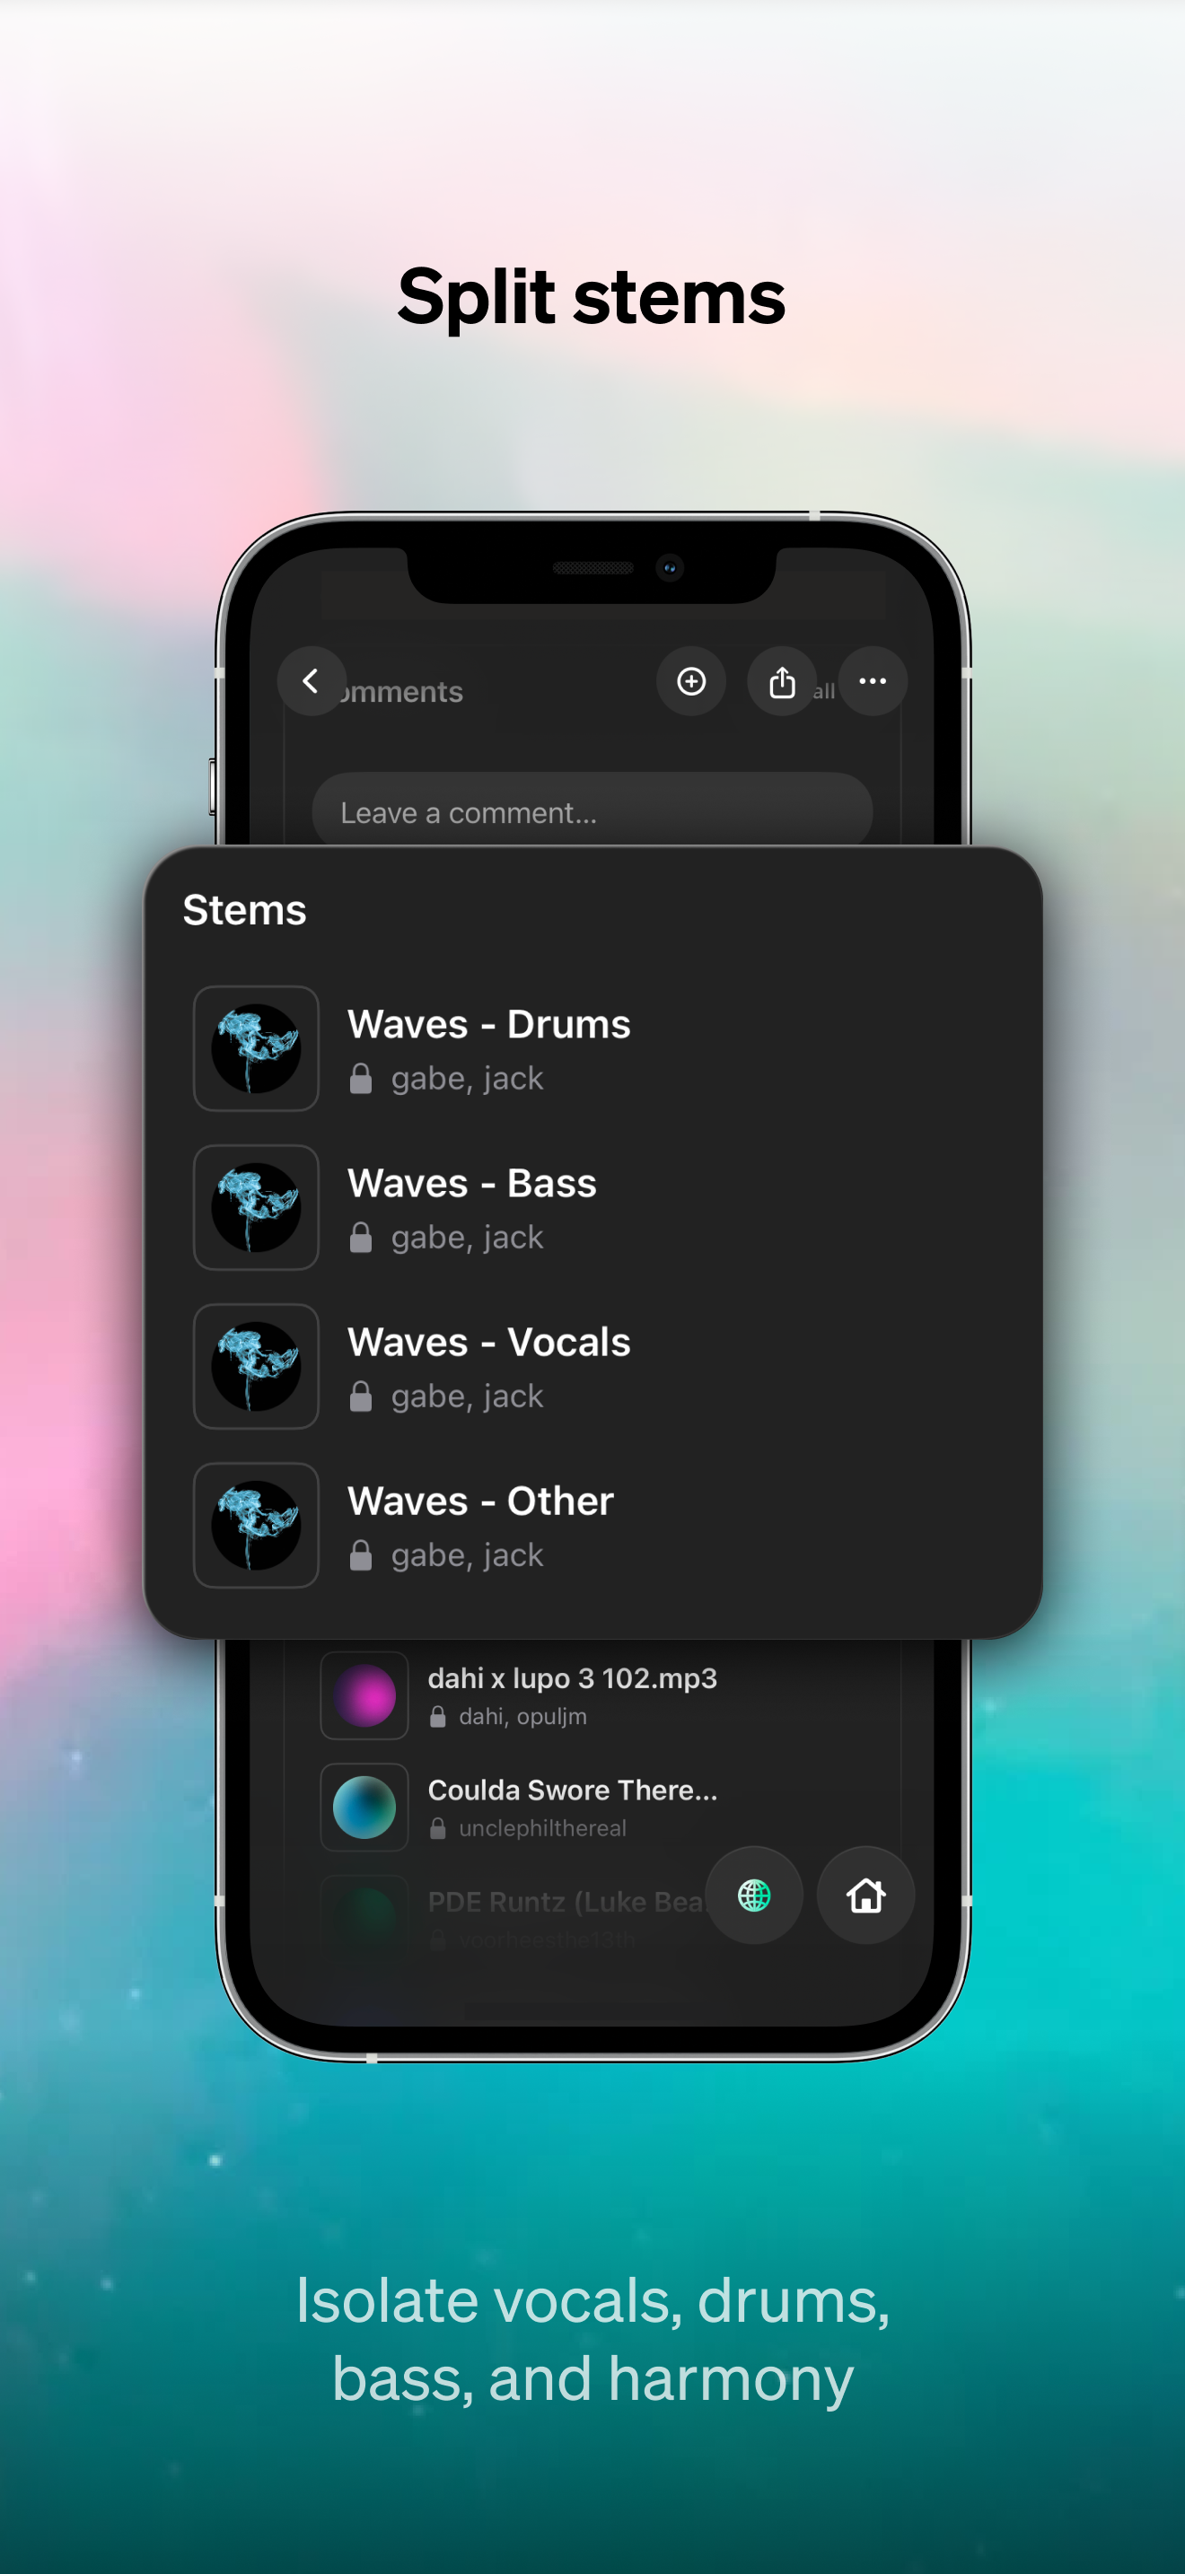This screenshot has width=1185, height=2574.
Task: Click the Stems panel heading
Action: pyautogui.click(x=245, y=910)
